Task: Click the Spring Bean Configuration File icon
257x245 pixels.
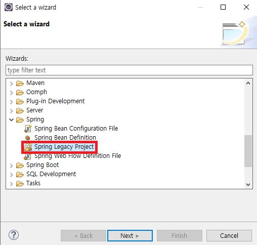Action: point(28,129)
